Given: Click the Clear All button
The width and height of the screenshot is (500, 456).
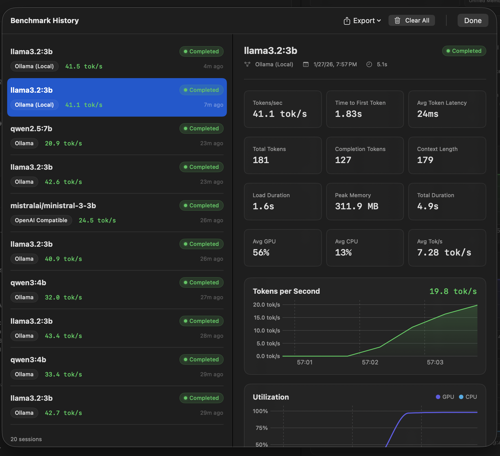Looking at the screenshot, I should tap(412, 20).
